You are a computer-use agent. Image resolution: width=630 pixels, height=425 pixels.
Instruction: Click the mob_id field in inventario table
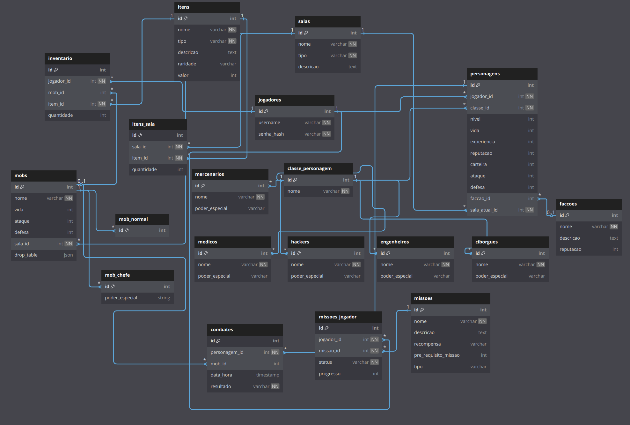(77, 93)
